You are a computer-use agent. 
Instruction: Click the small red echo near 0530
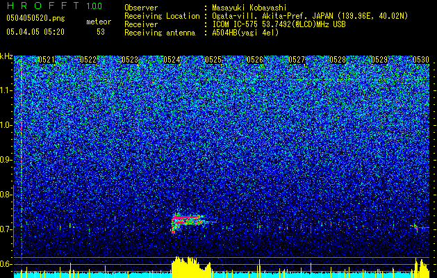422,227
